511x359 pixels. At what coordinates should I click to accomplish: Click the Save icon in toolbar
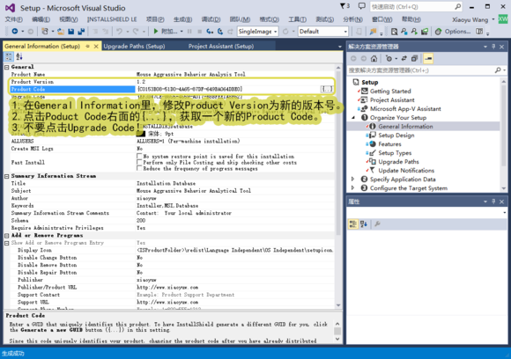(70, 32)
